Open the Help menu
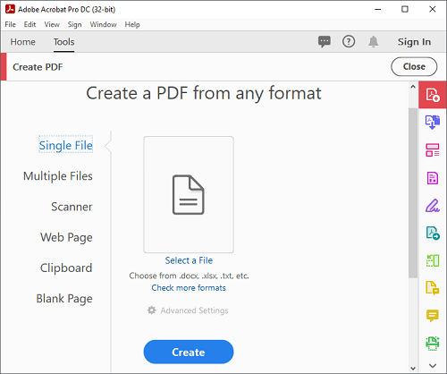Screen dimensions: 447x374 [x=132, y=24]
